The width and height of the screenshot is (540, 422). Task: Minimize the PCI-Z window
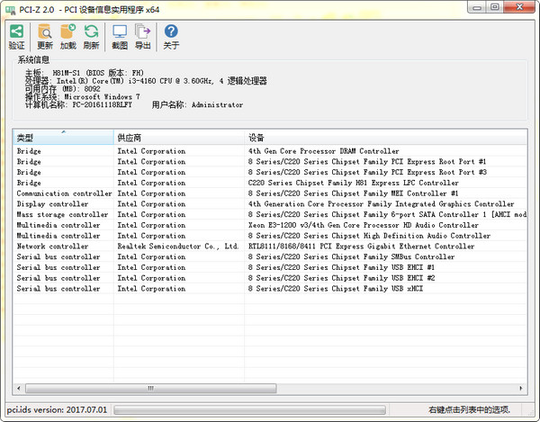click(477, 7)
